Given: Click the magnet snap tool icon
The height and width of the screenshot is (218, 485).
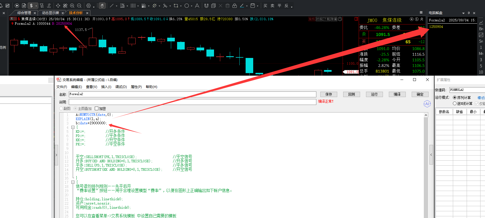Looking at the screenshot, I should click(x=206, y=6).
